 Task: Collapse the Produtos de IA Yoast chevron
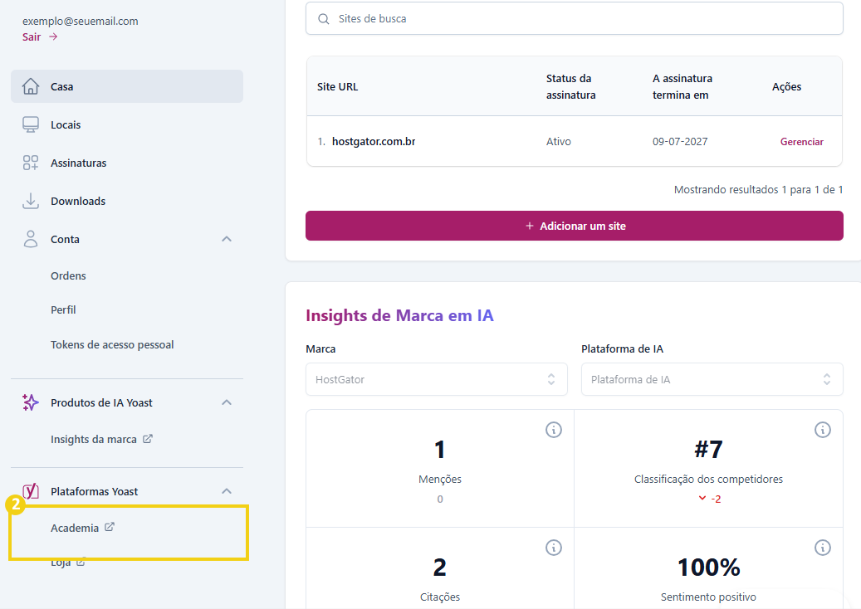click(227, 402)
